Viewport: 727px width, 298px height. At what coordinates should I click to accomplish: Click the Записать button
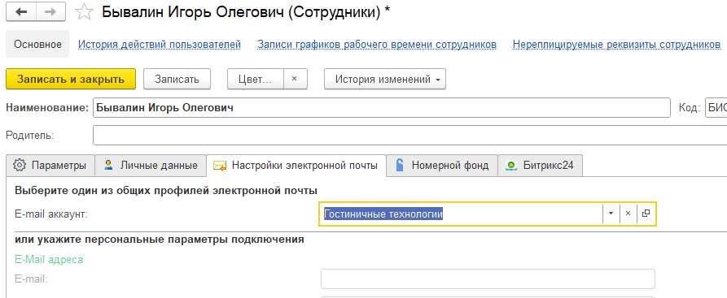point(177,79)
